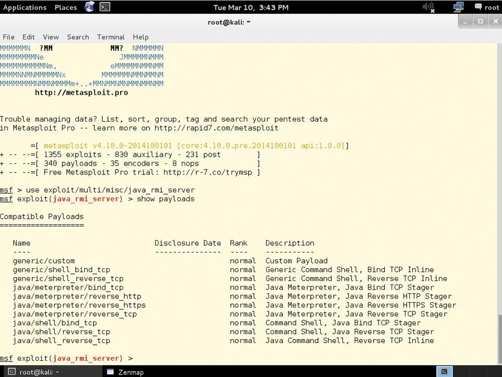Click 'Java Command Shell, Reverse TCP Inline' description
The image size is (502, 377).
click(350, 341)
